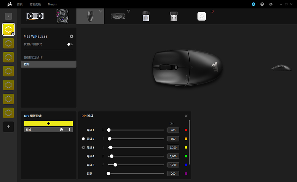Select the first USB wireless receiver icon
The width and height of the screenshot is (297, 182).
point(146,16)
